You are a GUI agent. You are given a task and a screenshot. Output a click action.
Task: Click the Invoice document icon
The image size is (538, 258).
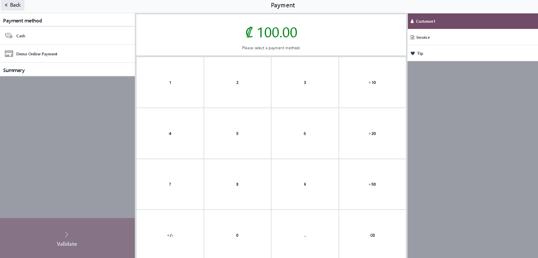pyautogui.click(x=412, y=37)
